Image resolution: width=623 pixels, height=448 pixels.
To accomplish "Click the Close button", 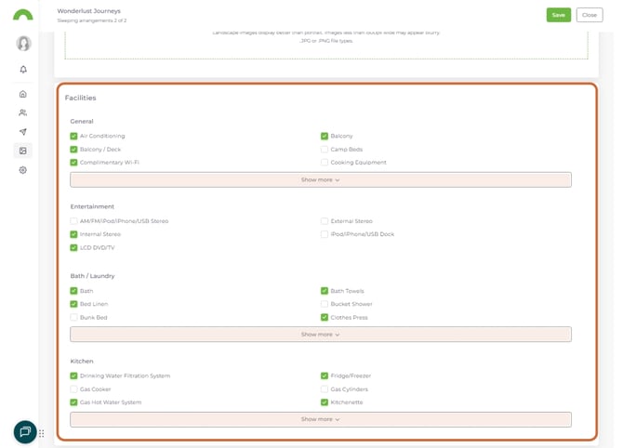I will click(x=589, y=15).
